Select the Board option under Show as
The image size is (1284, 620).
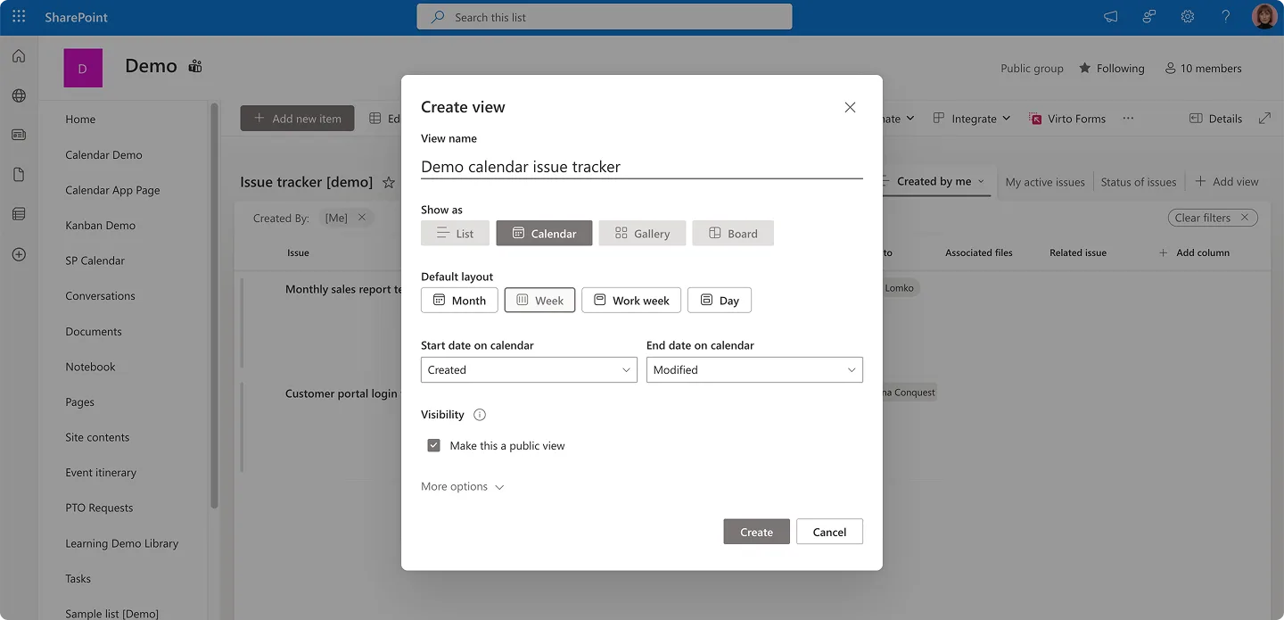point(732,233)
